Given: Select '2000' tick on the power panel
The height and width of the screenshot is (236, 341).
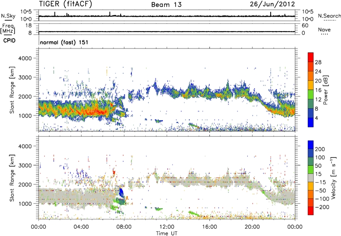Looking at the screenshot, I should 25,96.
